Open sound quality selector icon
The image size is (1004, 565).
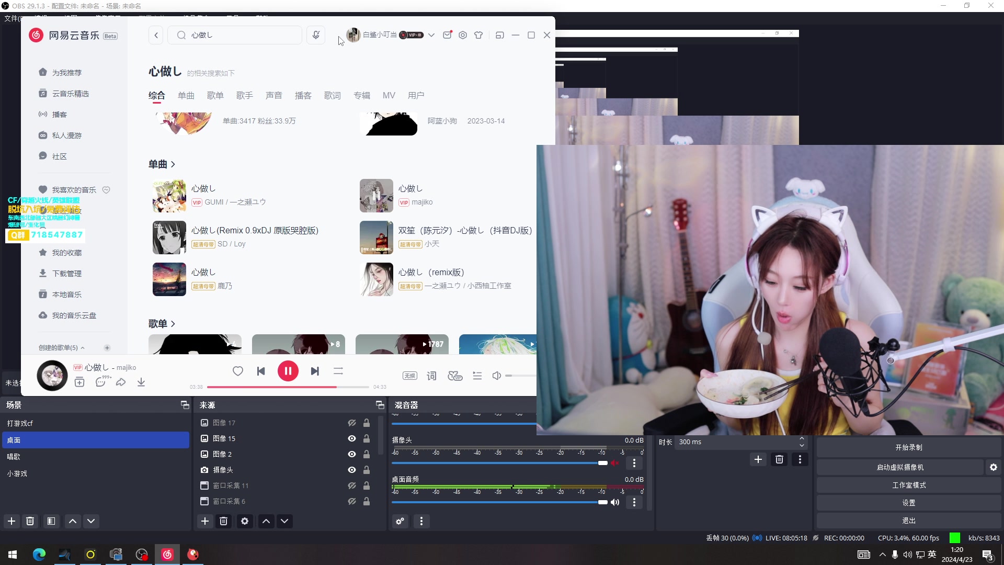point(410,376)
